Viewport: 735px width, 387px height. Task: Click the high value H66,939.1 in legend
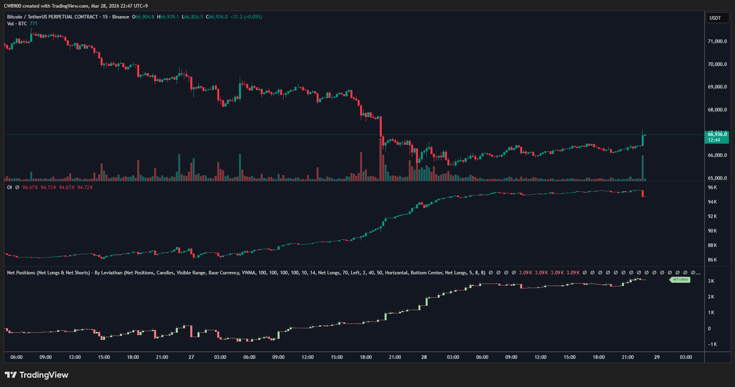point(168,17)
